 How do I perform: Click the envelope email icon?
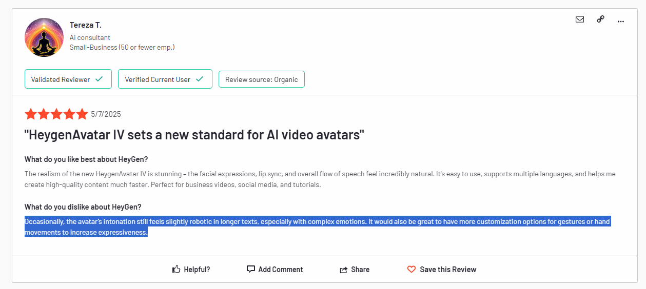pyautogui.click(x=580, y=19)
